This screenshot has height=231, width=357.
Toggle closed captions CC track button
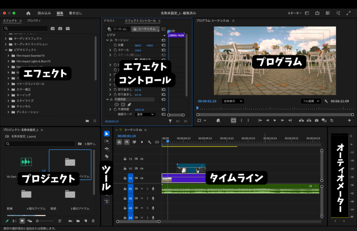click(x=157, y=142)
